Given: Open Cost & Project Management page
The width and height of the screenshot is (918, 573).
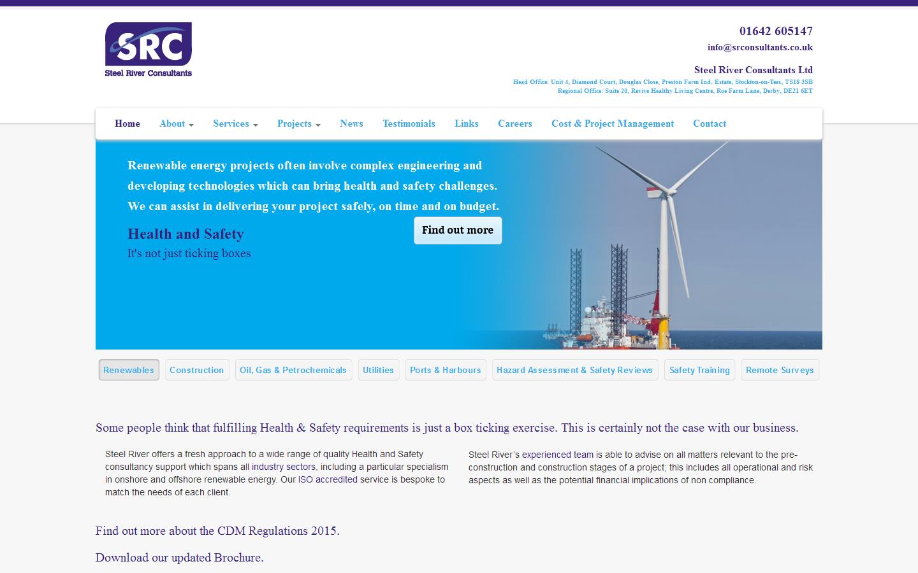Looking at the screenshot, I should [x=613, y=124].
